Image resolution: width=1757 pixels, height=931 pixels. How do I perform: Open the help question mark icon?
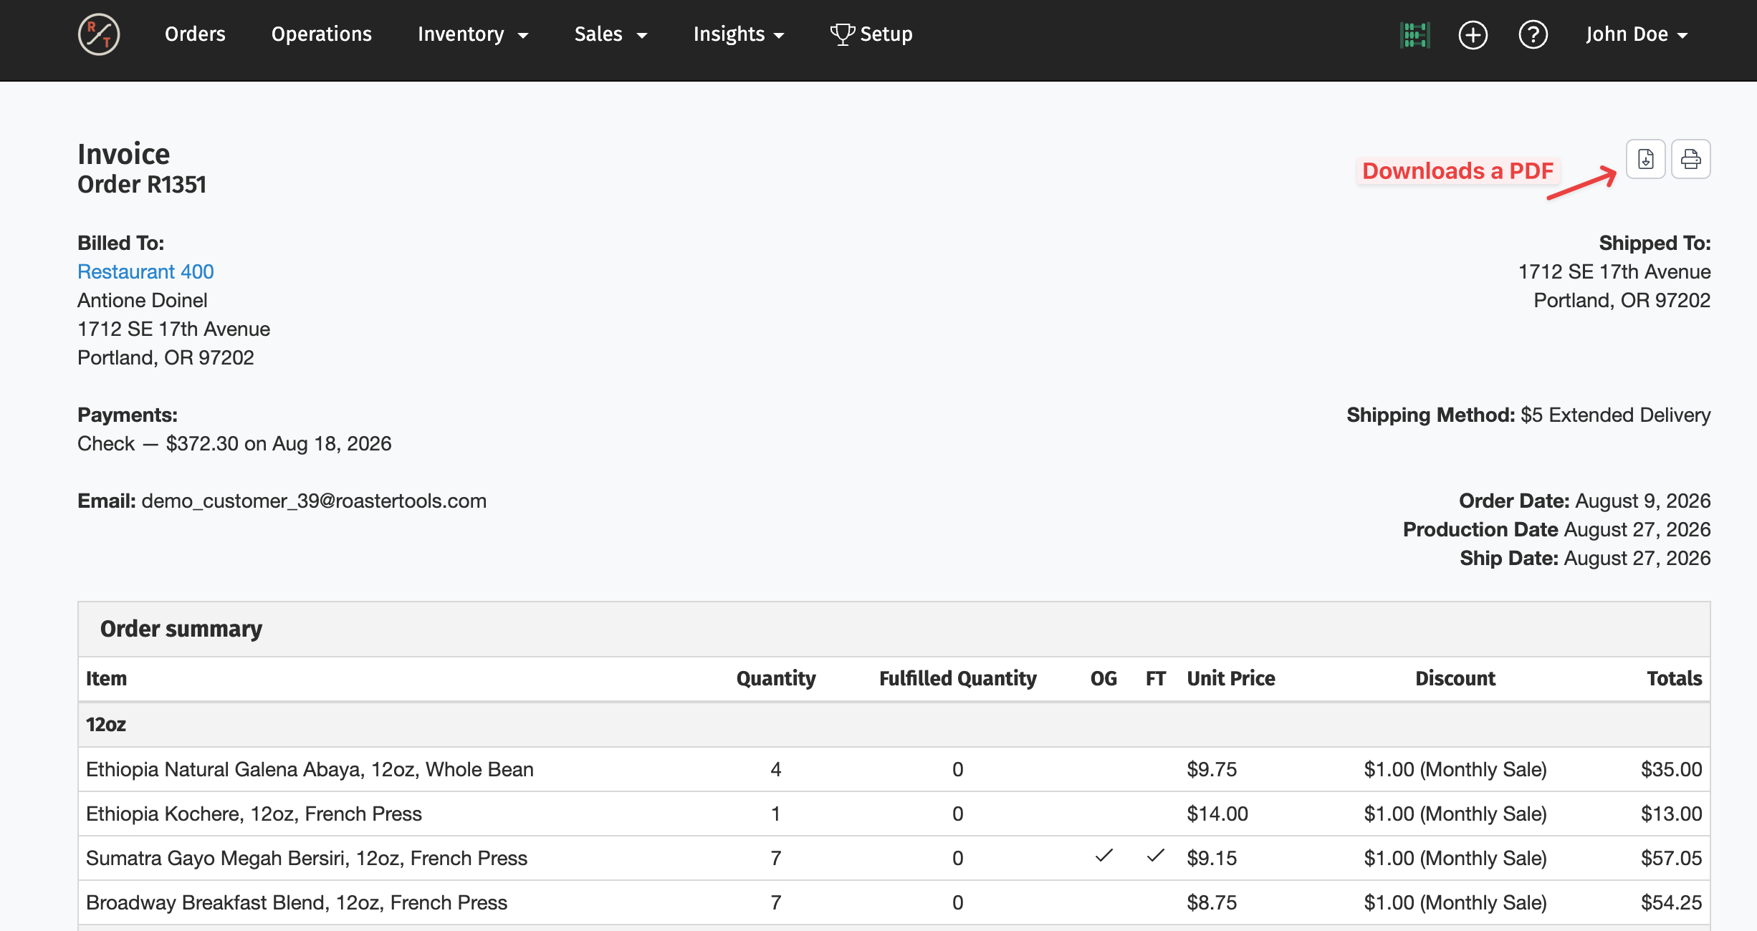[x=1533, y=34]
